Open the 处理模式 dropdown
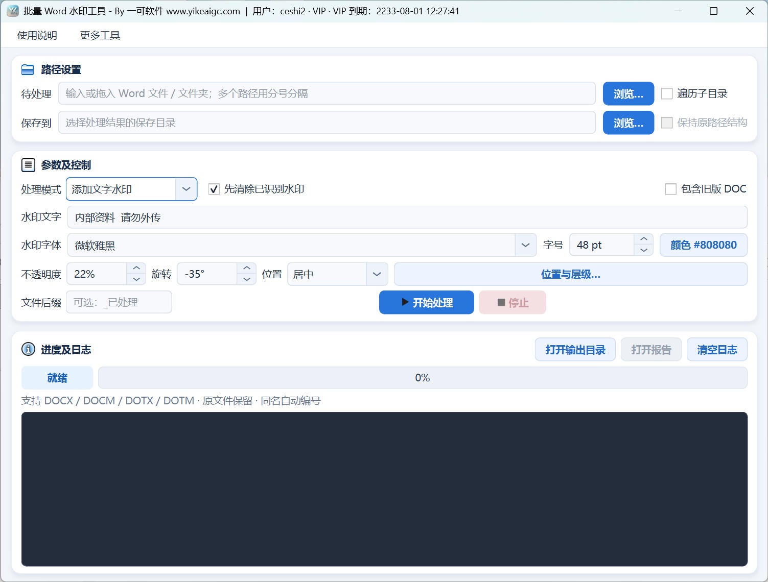This screenshot has height=582, width=768. tap(132, 189)
